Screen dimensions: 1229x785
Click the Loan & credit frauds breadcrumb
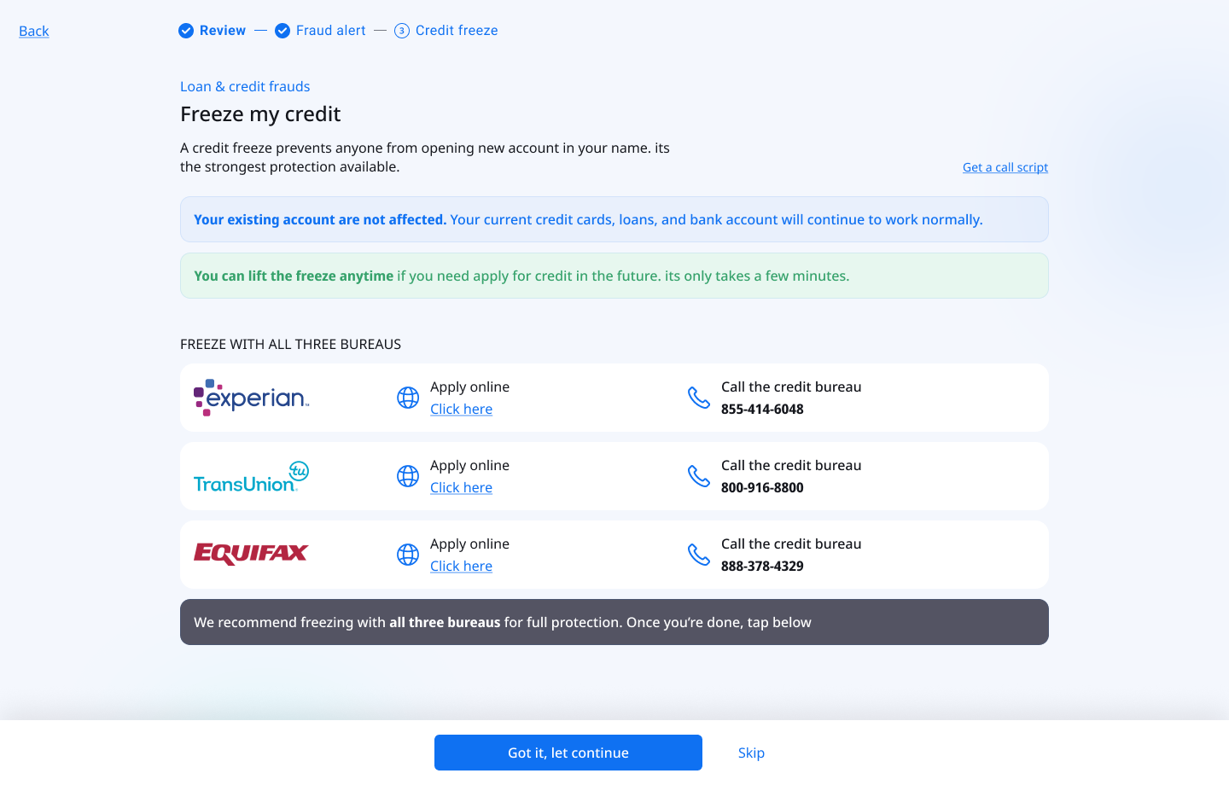pos(245,86)
